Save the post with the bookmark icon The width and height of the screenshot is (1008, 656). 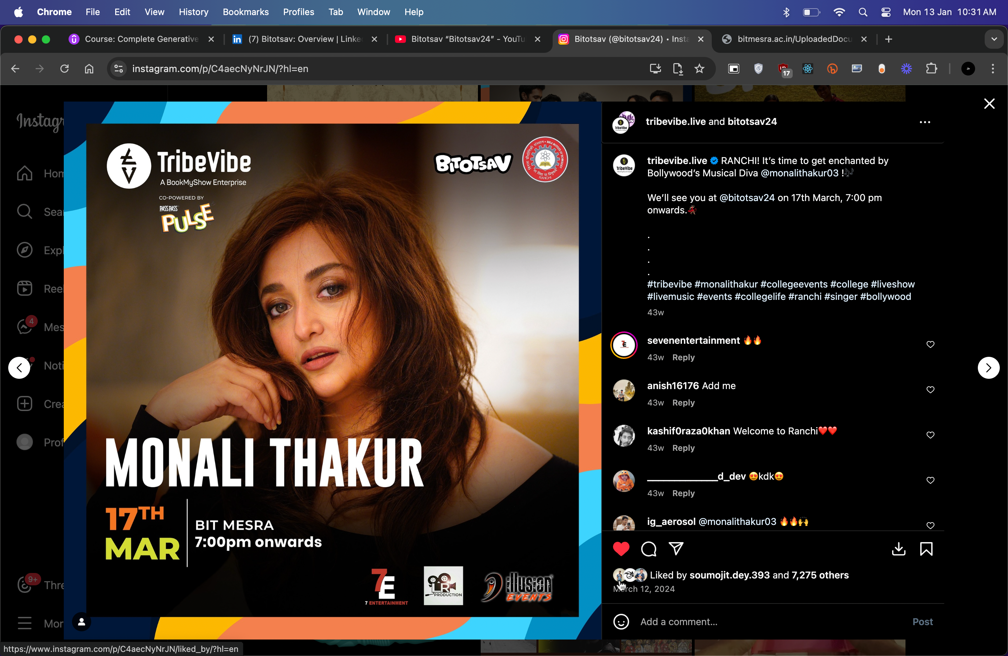[x=926, y=549]
